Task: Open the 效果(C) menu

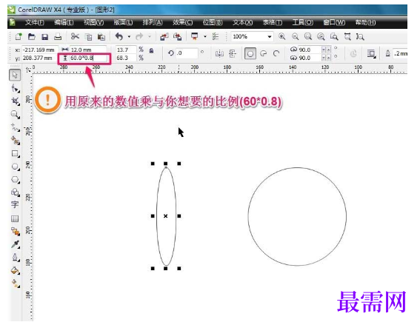Action: tap(182, 22)
